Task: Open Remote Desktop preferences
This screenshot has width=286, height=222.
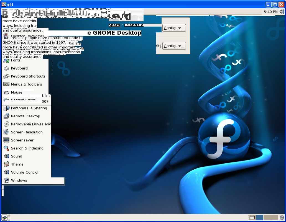Action: [25, 116]
